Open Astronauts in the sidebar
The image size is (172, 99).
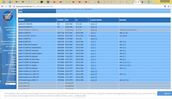[12, 53]
